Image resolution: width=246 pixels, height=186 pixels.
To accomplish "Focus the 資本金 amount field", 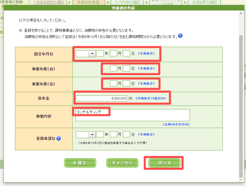I will pyautogui.click(x=101, y=98).
